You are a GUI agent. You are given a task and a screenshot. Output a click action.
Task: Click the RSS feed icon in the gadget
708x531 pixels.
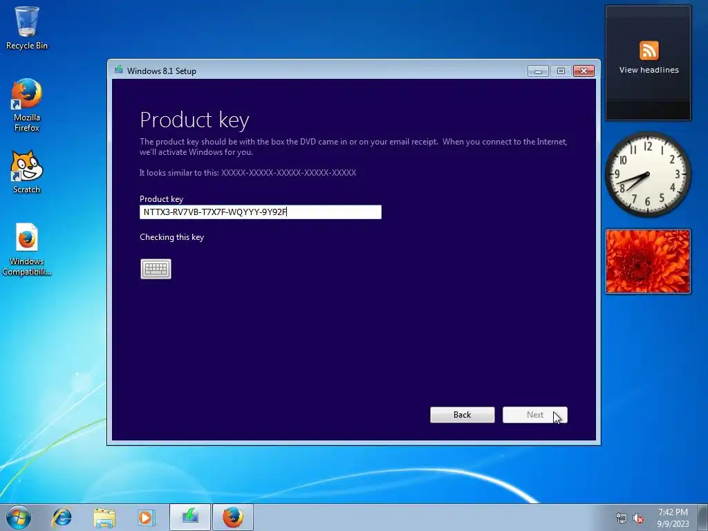pos(649,50)
